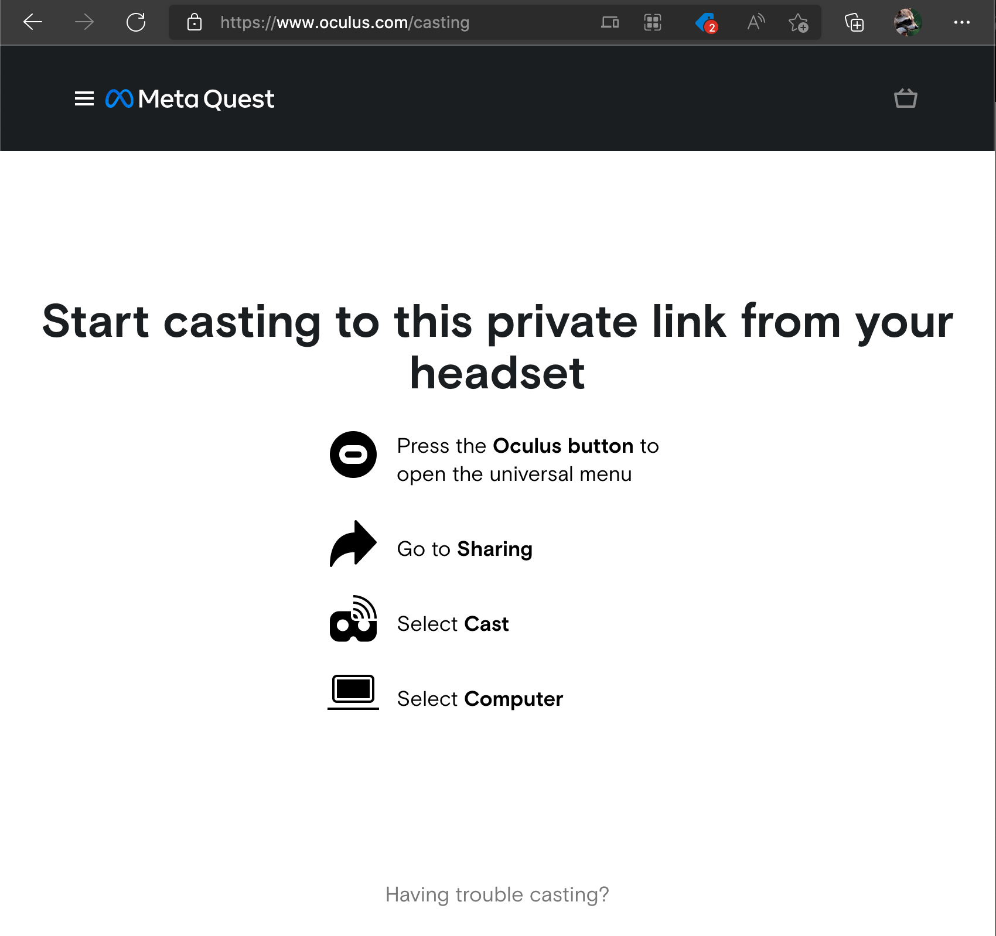Image resolution: width=996 pixels, height=936 pixels.
Task: Click the headset Cast icon
Action: pos(353,619)
